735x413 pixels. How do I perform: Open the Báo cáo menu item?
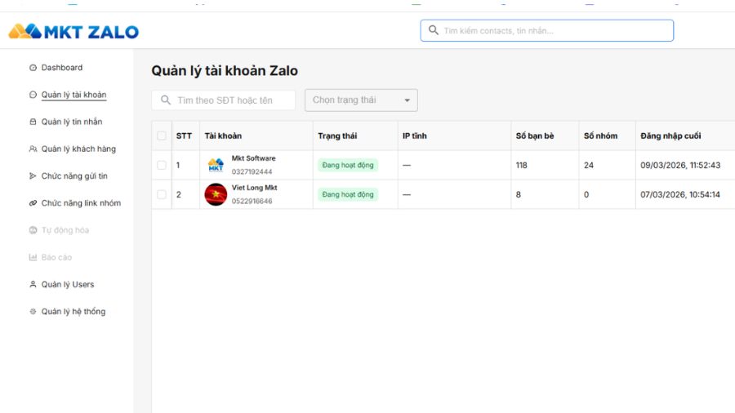click(x=56, y=257)
